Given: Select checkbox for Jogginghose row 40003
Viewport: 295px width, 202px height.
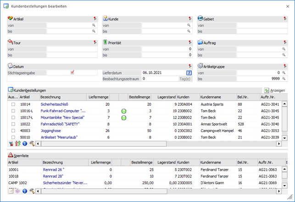Looking at the screenshot, I should point(13,130).
